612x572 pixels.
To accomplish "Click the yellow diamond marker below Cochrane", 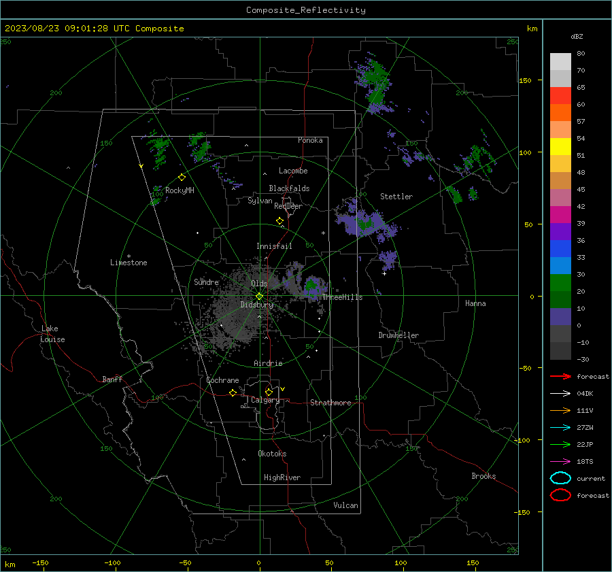I will click(233, 392).
